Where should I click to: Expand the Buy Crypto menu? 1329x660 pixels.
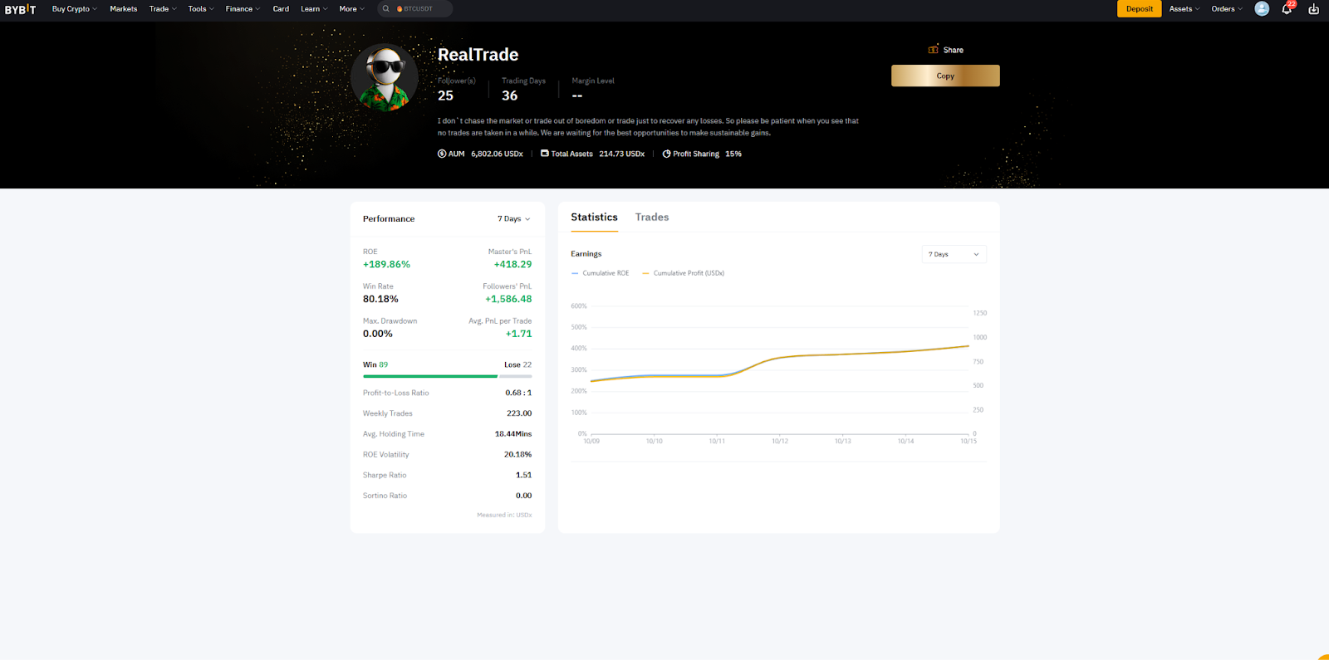74,9
